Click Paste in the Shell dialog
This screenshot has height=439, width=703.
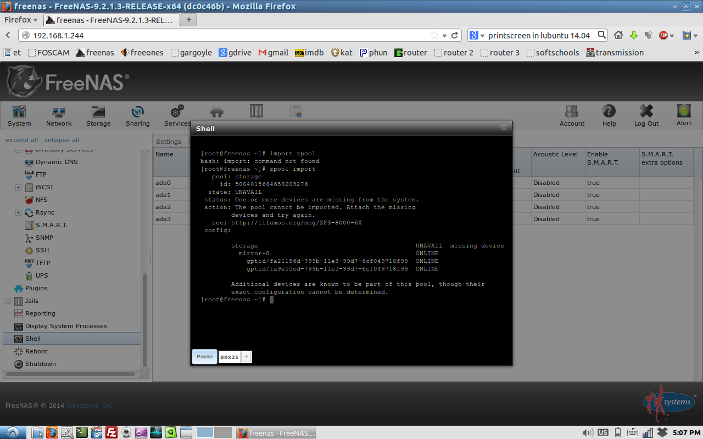(x=204, y=357)
